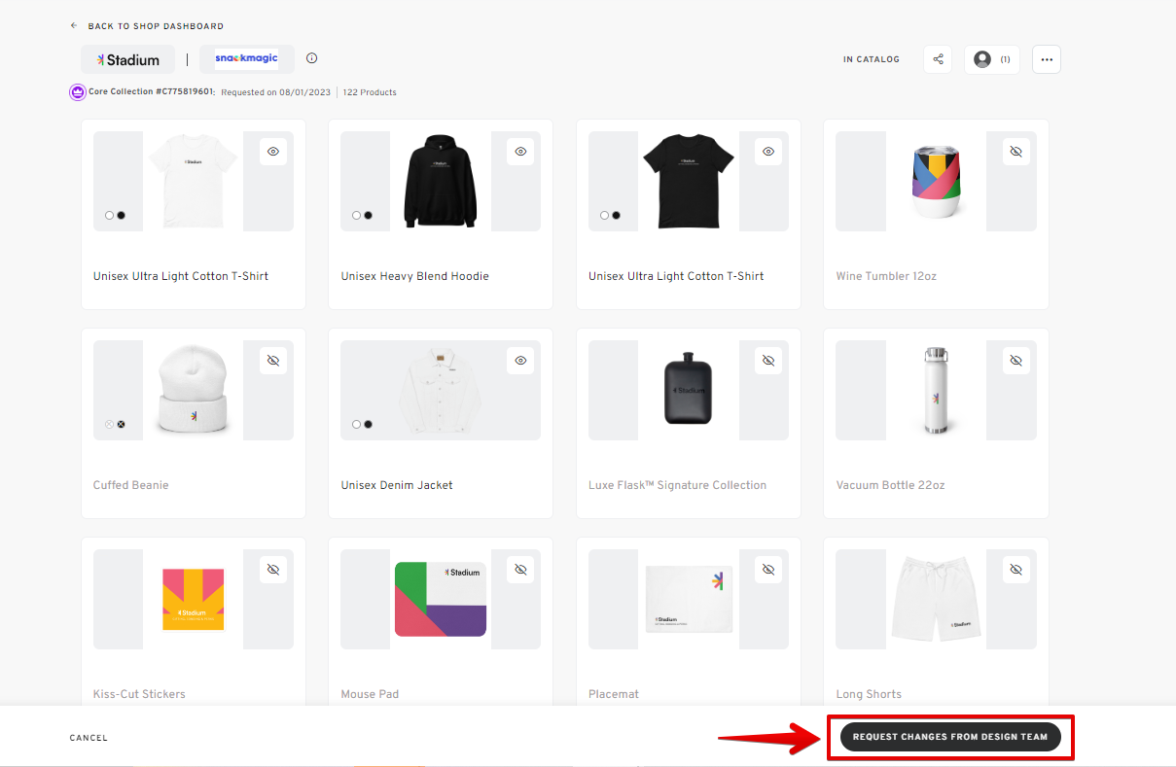1176x767 pixels.
Task: Click the SnackMagic logo tab
Action: pos(246,58)
